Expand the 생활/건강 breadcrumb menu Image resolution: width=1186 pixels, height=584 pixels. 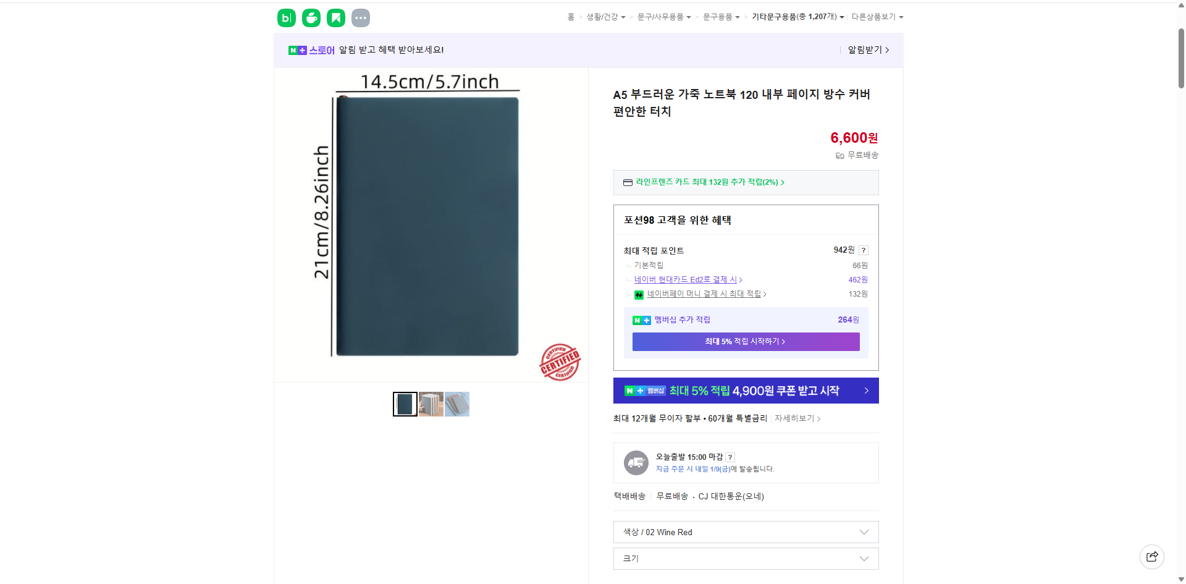(604, 17)
